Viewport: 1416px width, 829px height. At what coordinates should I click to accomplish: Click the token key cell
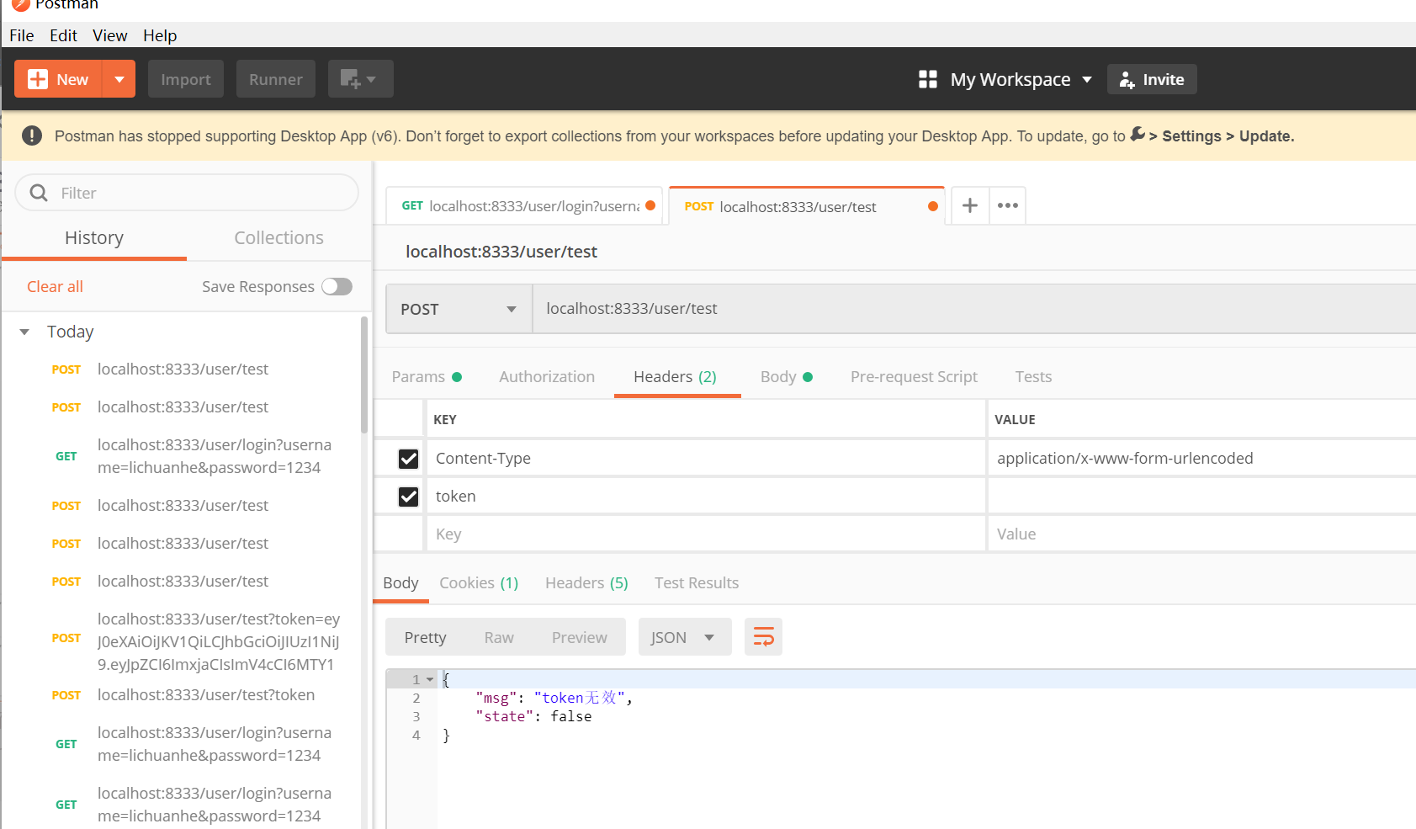[x=706, y=497]
